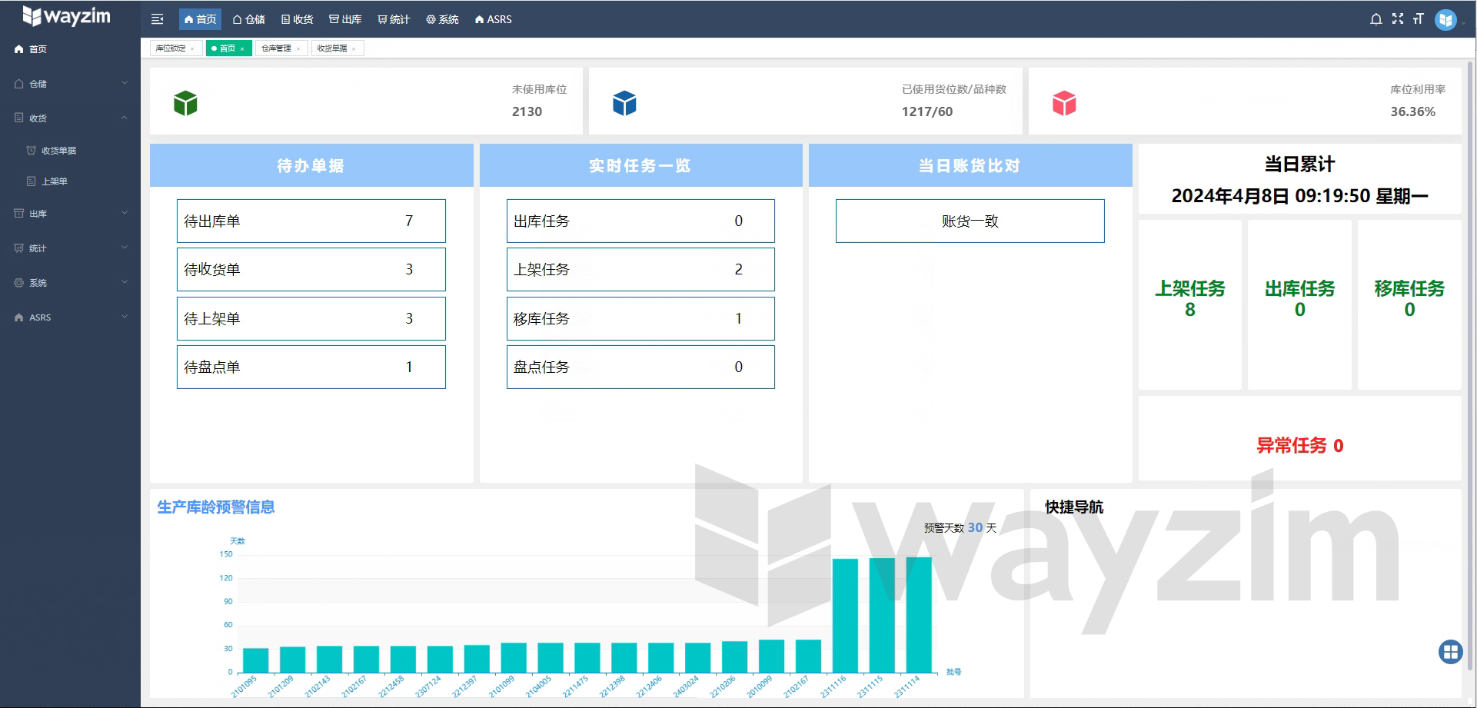Switch to the 仓库管理 tab
The image size is (1477, 708).
[x=277, y=48]
